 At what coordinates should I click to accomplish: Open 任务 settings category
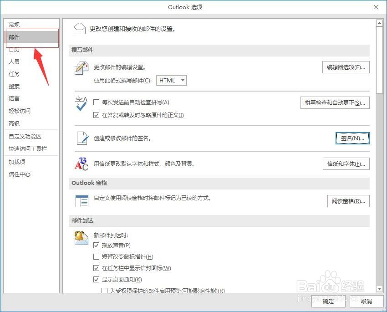[31, 74]
